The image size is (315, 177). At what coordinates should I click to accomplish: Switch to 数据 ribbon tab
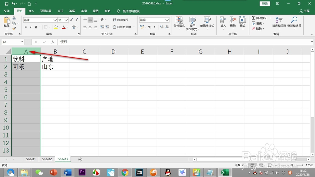tap(72, 11)
